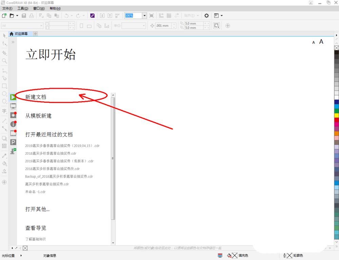
Task: Open the Workspace monitor icon
Action: [13, 106]
